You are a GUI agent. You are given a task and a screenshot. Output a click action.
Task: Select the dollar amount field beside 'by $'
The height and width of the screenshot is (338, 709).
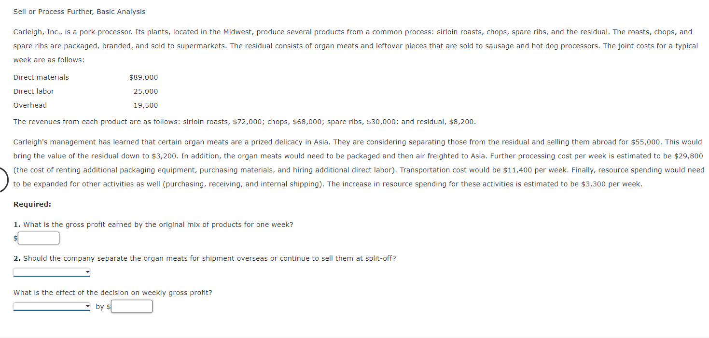[131, 306]
